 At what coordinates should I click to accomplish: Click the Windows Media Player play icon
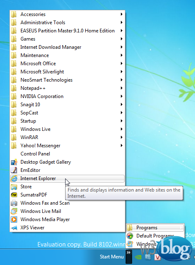(14, 219)
